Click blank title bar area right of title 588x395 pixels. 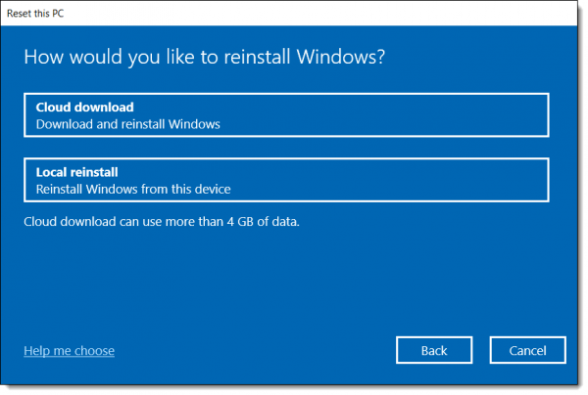(x=318, y=13)
